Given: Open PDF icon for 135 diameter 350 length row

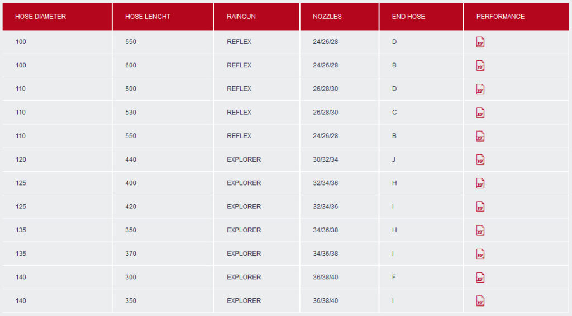Looking at the screenshot, I should click(x=480, y=230).
